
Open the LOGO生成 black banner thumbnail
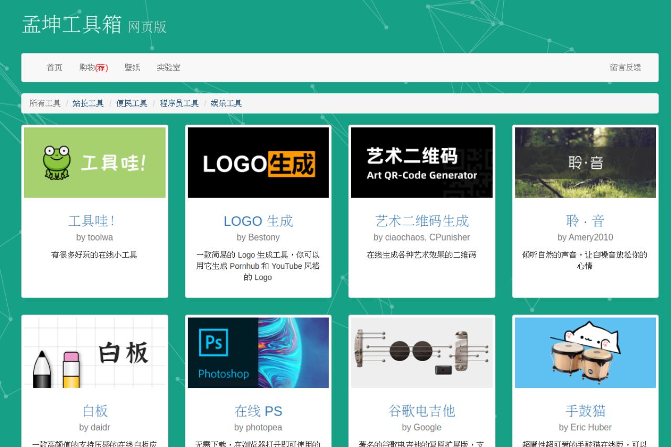(258, 162)
